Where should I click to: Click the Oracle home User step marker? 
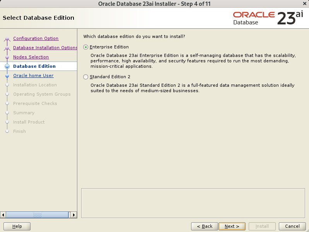pyautogui.click(x=7, y=76)
